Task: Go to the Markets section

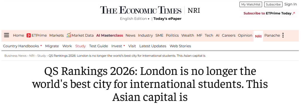Action: [x=56, y=35]
